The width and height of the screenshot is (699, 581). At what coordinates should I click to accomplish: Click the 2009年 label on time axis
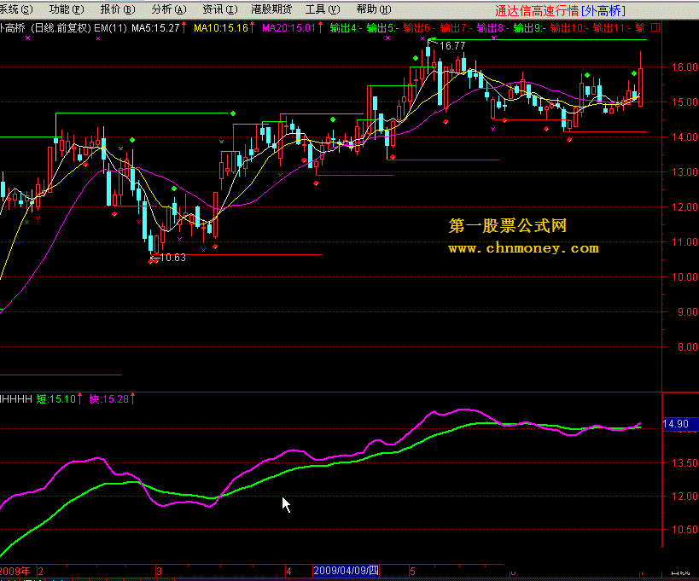click(15, 572)
